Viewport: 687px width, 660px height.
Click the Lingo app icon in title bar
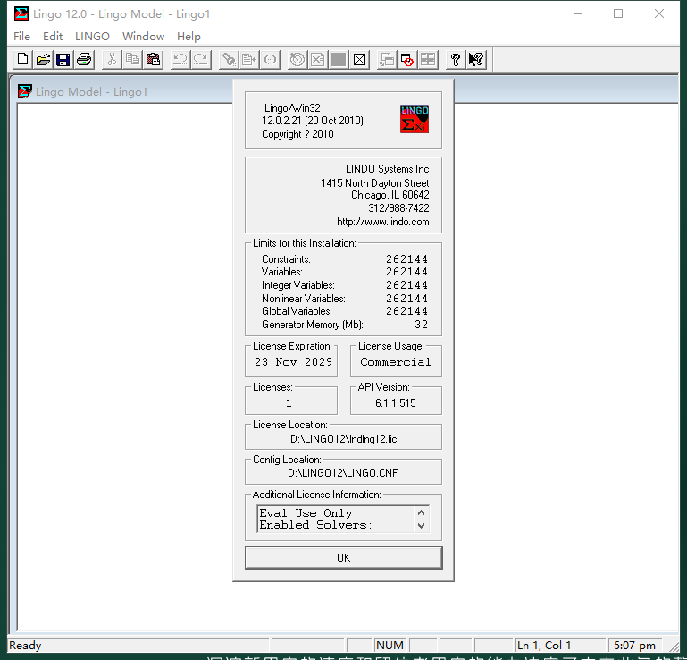tap(21, 13)
